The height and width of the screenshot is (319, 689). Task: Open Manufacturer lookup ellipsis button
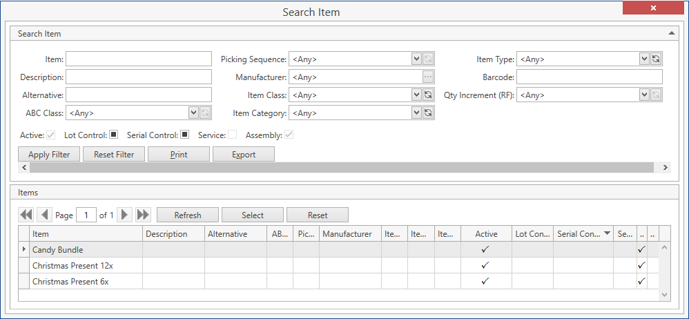[428, 77]
